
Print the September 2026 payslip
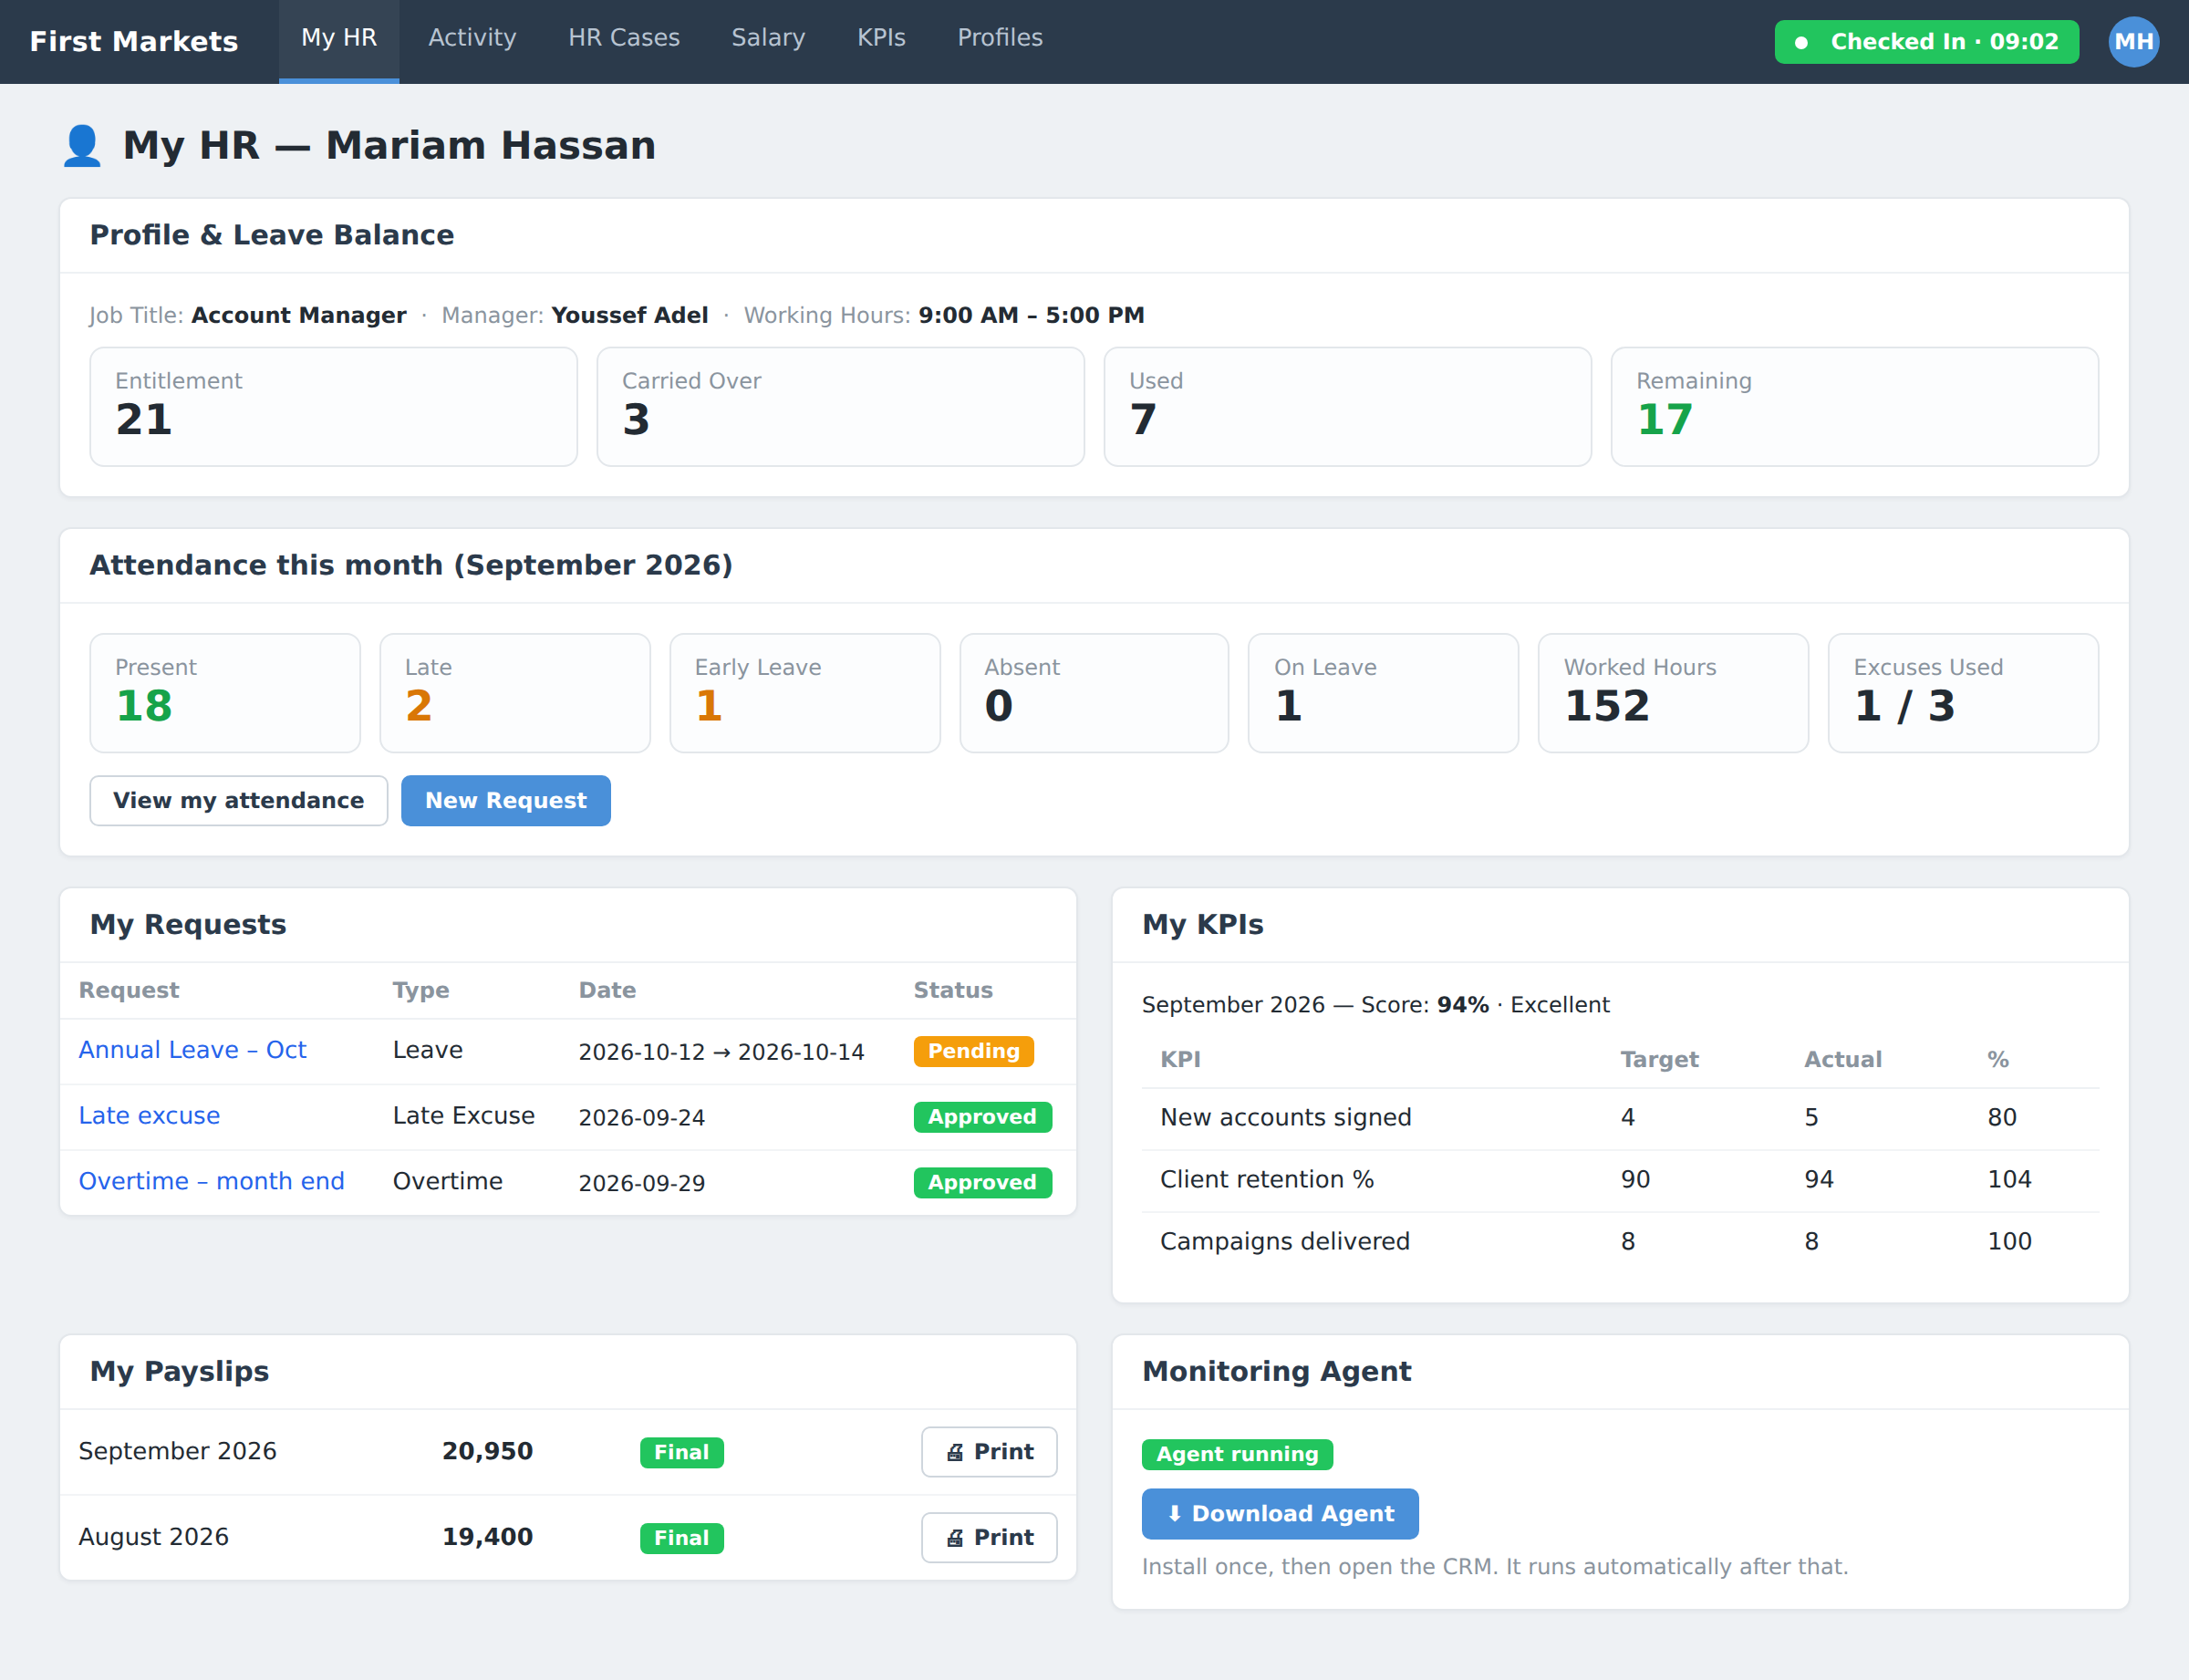click(989, 1451)
